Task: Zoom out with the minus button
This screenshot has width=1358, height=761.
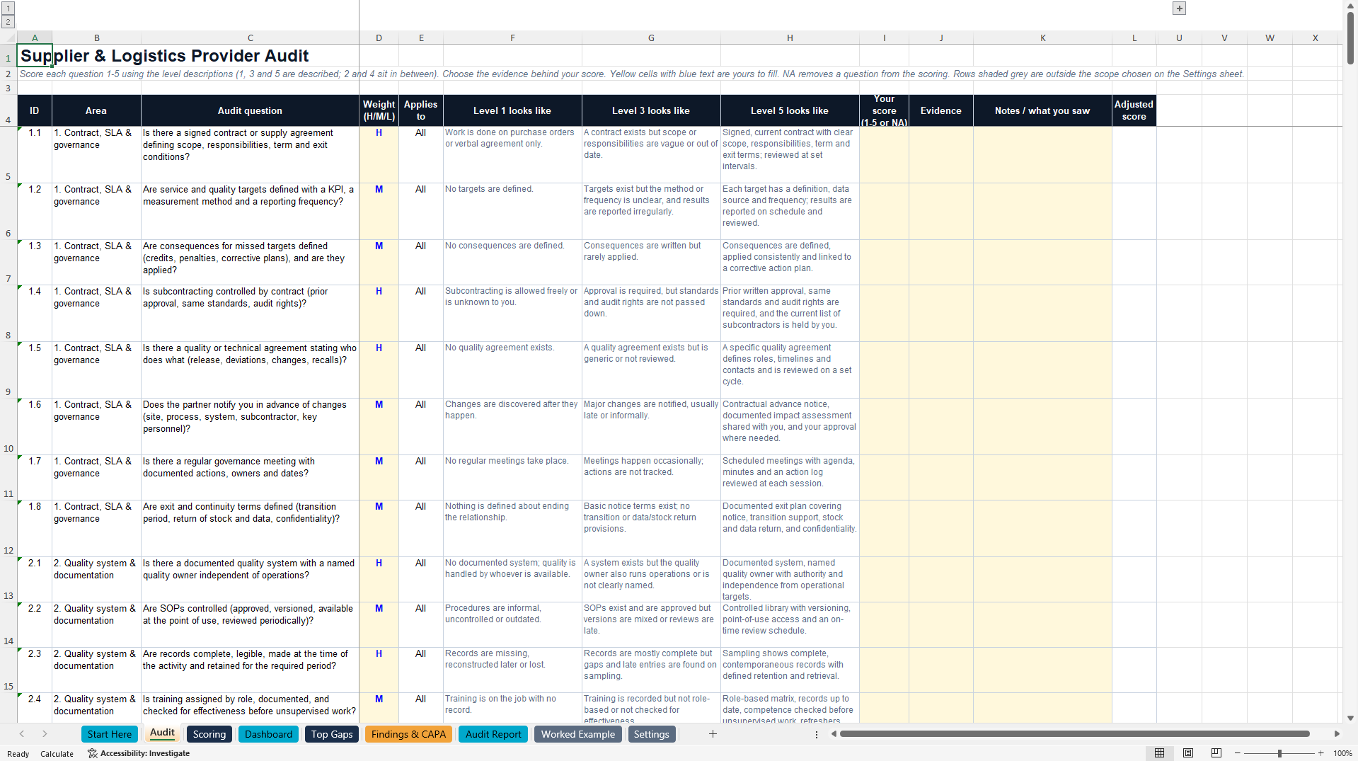Action: pyautogui.click(x=1238, y=753)
